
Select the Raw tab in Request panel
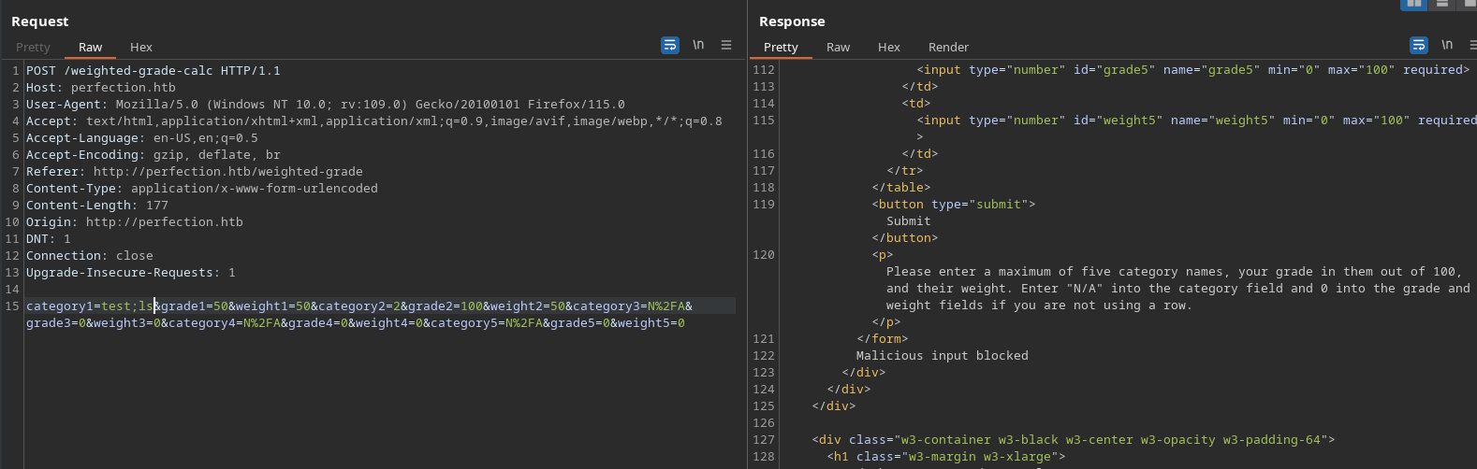pyautogui.click(x=91, y=47)
